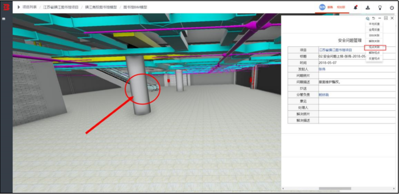Click the empty 问题照片 value cell
Screen dimensions: 399x194
tap(357, 76)
